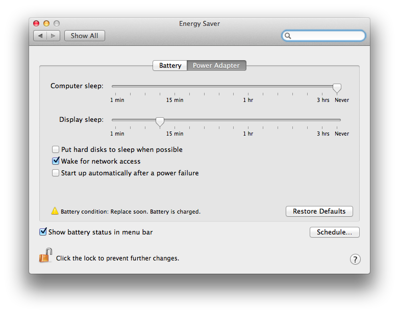Click the Computer sleep slider thumb
Screen dimensions: 399x314
(337, 88)
